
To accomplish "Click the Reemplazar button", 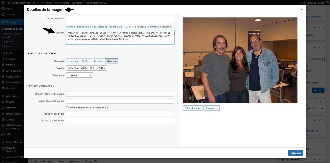I will [x=212, y=108].
